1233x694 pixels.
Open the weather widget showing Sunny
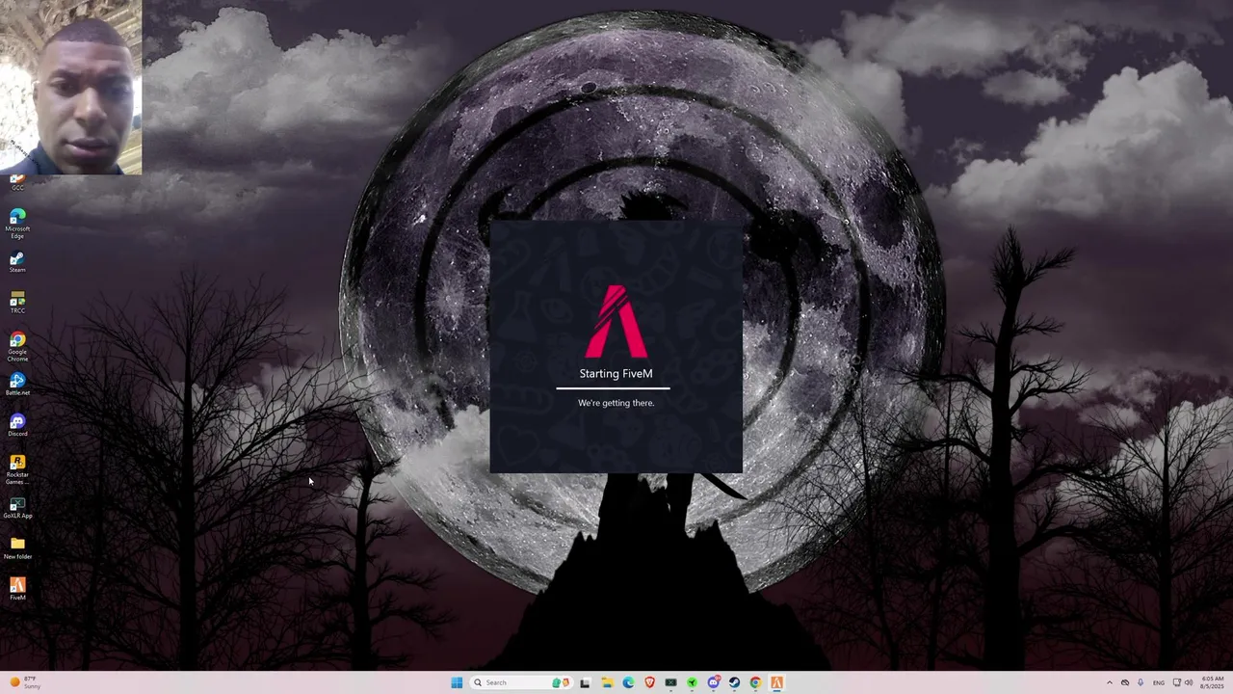tap(23, 682)
